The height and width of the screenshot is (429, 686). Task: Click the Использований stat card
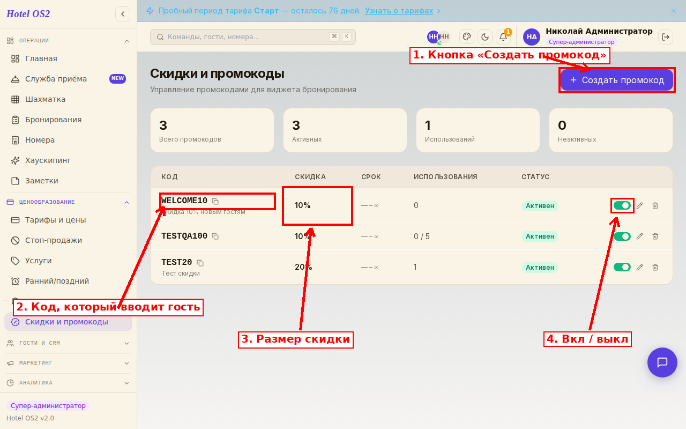click(478, 130)
